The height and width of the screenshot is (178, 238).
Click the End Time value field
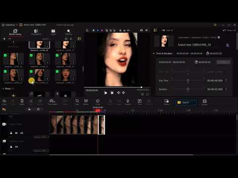tap(215, 81)
